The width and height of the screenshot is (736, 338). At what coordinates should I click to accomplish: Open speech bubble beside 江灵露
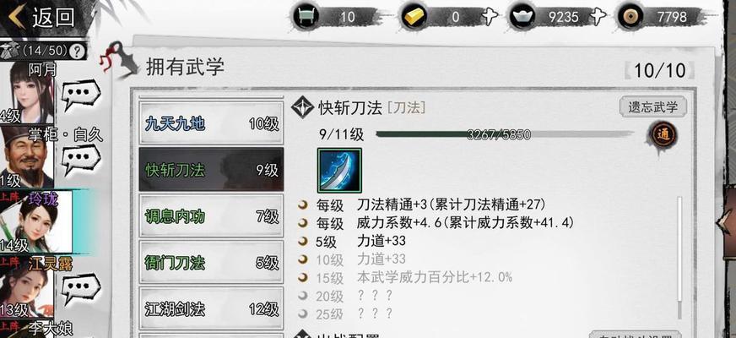[81, 288]
